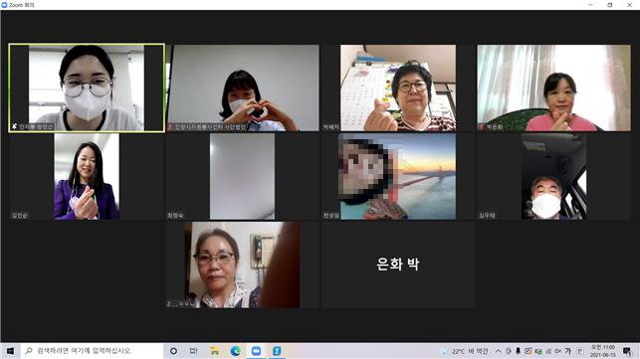The image size is (640, 359).
Task: Select the woman making hand-heart video tile
Action: point(243,89)
